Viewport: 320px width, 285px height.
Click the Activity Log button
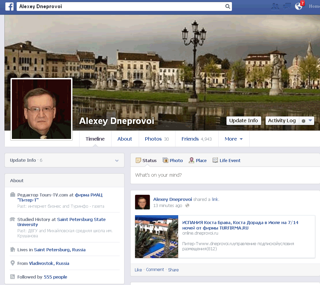pos(282,121)
